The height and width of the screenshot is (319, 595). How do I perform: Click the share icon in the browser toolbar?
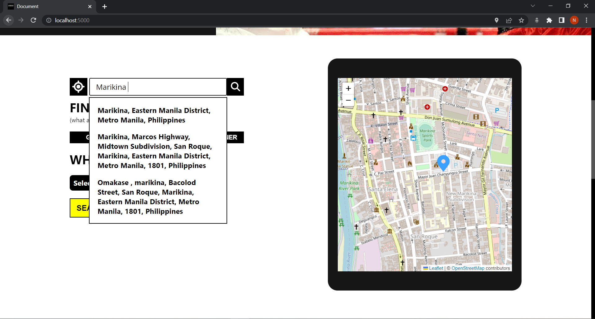[x=509, y=20]
